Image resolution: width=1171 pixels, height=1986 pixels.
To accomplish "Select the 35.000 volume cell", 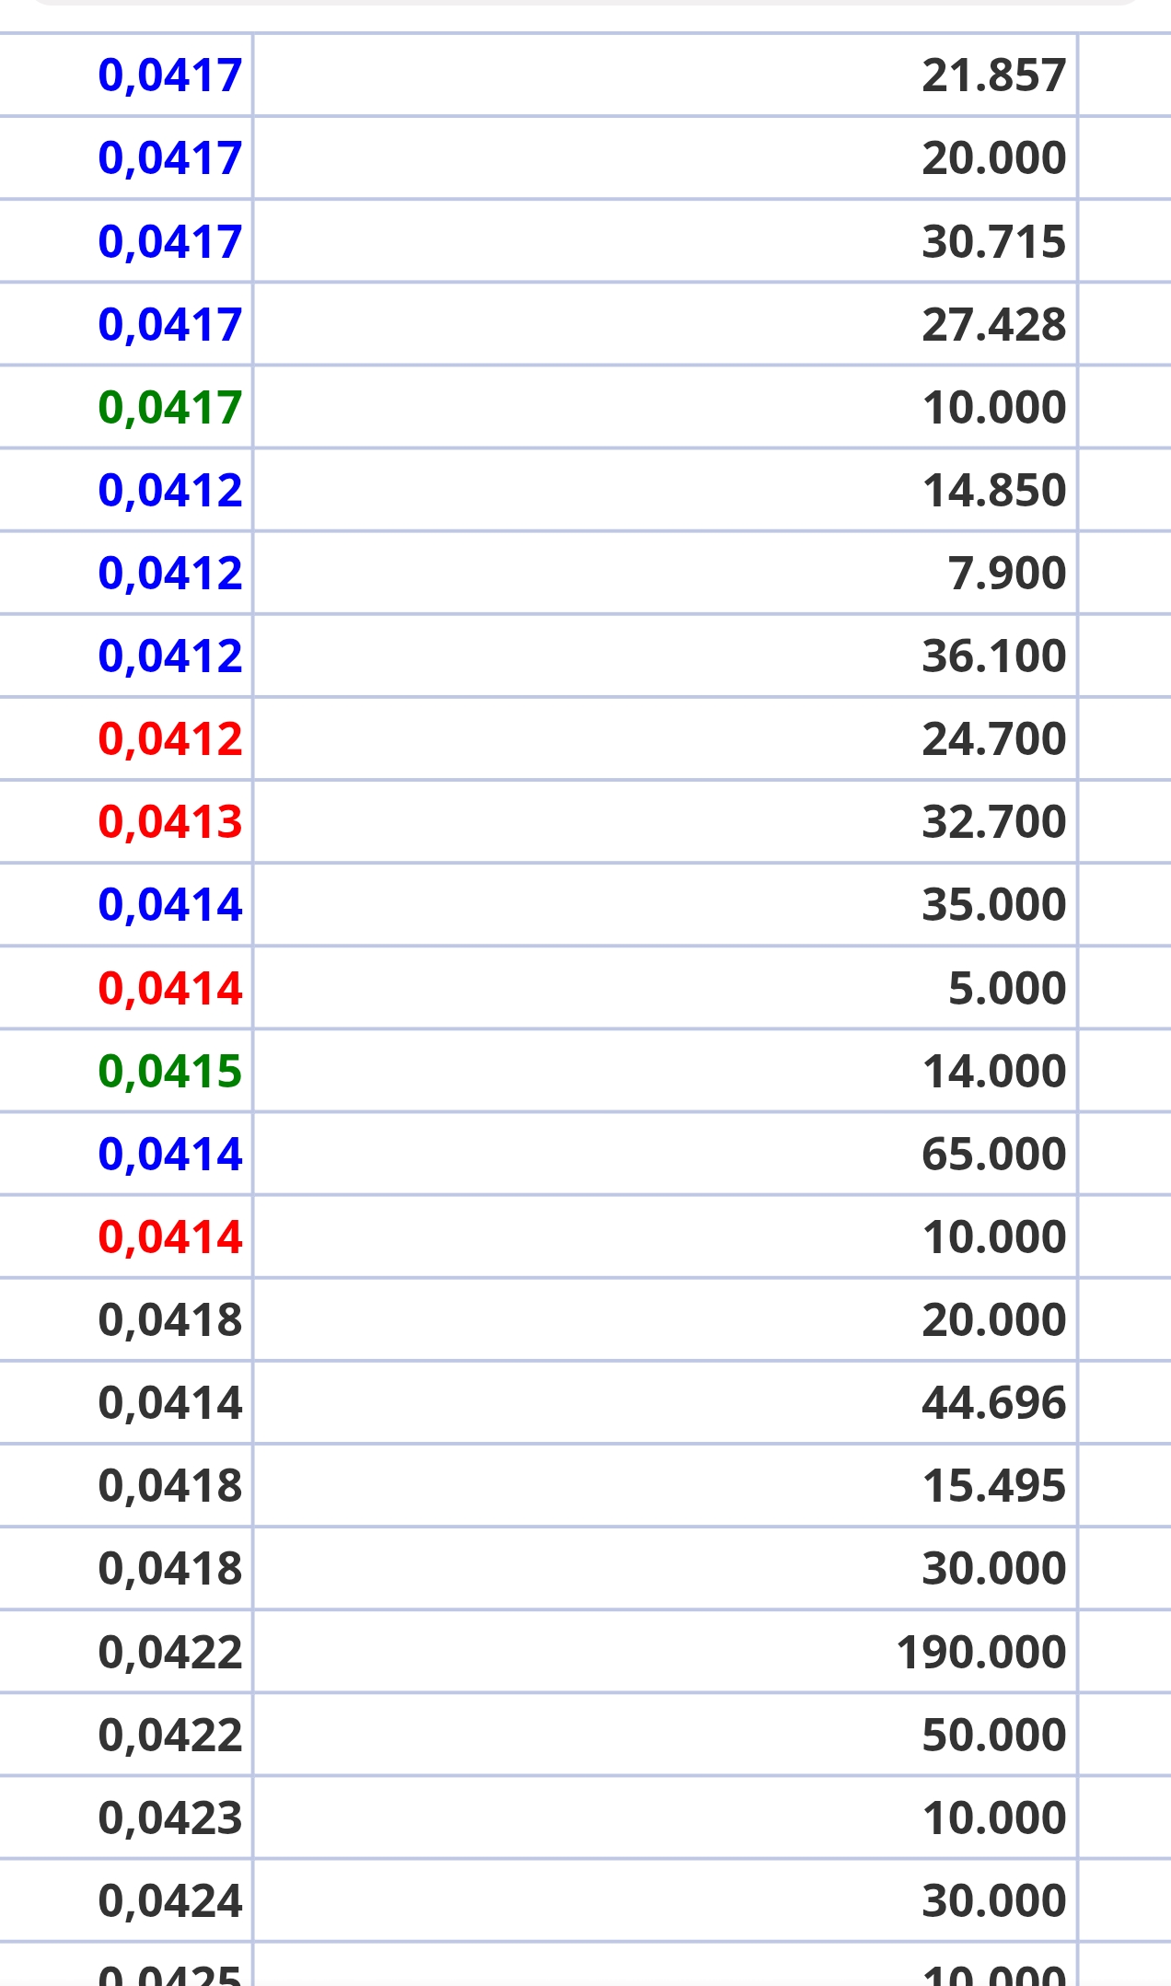I will click(665, 904).
